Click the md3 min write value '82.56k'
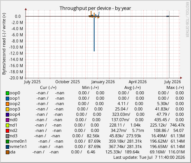 tap(93, 136)
